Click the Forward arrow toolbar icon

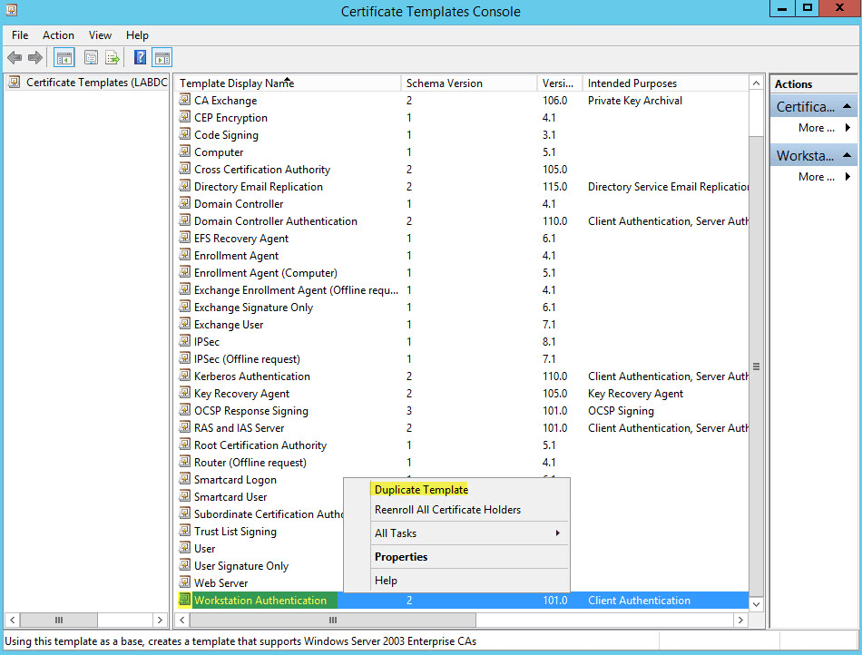(35, 57)
